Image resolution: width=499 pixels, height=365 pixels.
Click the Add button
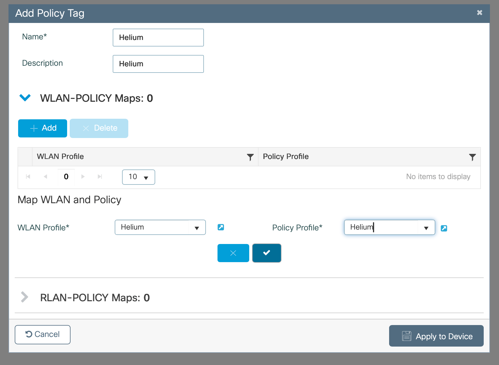[x=43, y=128]
